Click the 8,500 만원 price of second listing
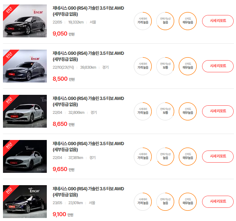Image resolution: width=236 pixels, height=221 pixels. 64,79
